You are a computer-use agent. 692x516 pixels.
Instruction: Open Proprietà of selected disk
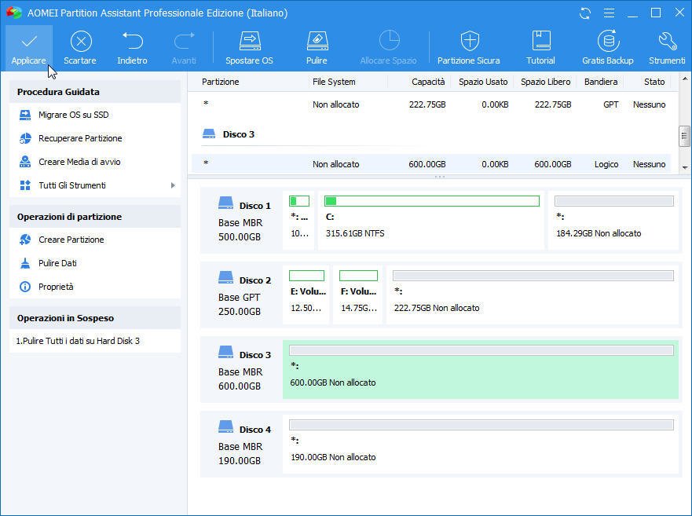56,287
